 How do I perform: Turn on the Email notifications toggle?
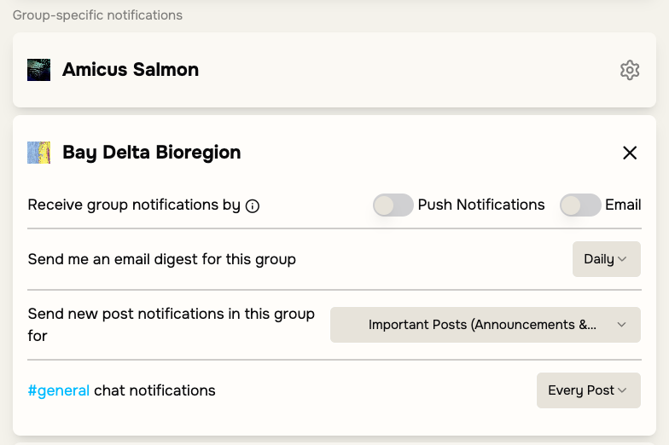580,205
